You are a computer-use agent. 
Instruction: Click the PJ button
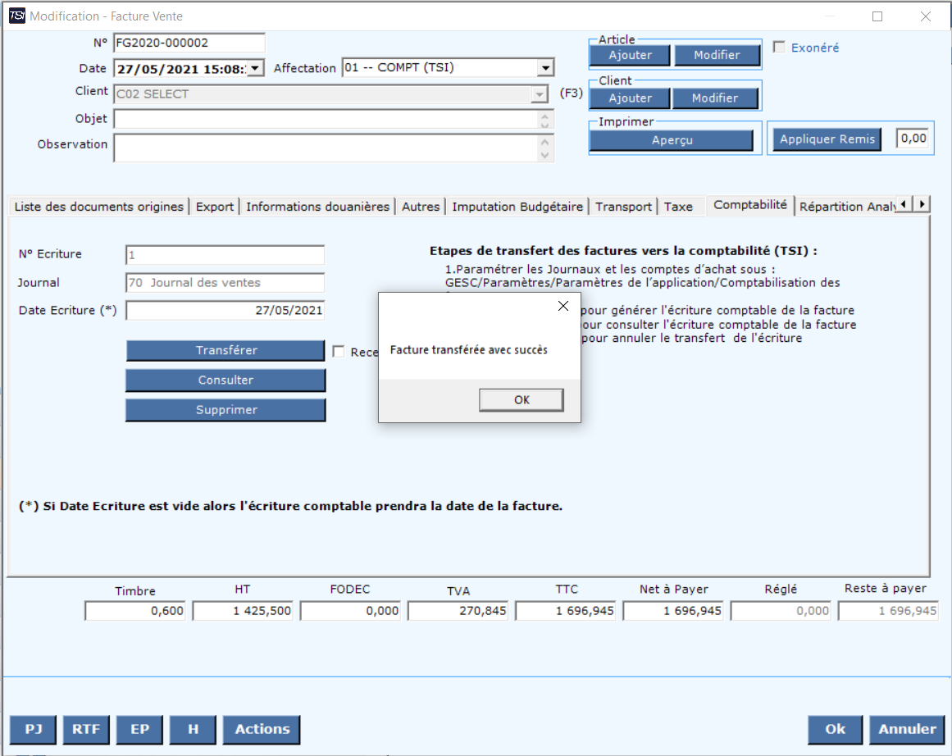34,729
